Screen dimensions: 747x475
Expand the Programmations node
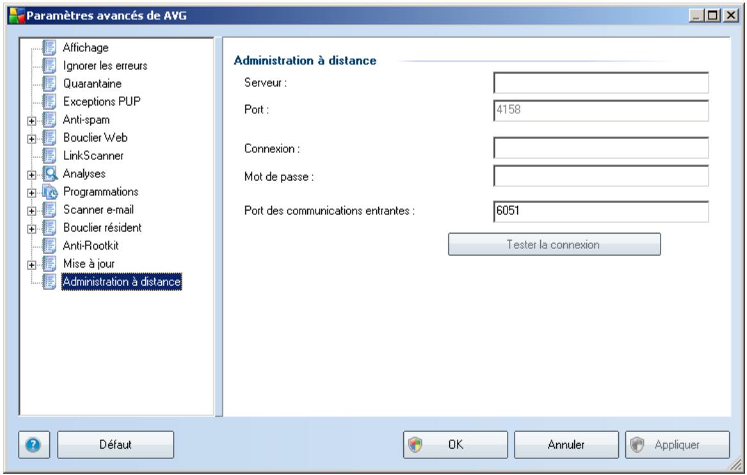click(x=31, y=193)
